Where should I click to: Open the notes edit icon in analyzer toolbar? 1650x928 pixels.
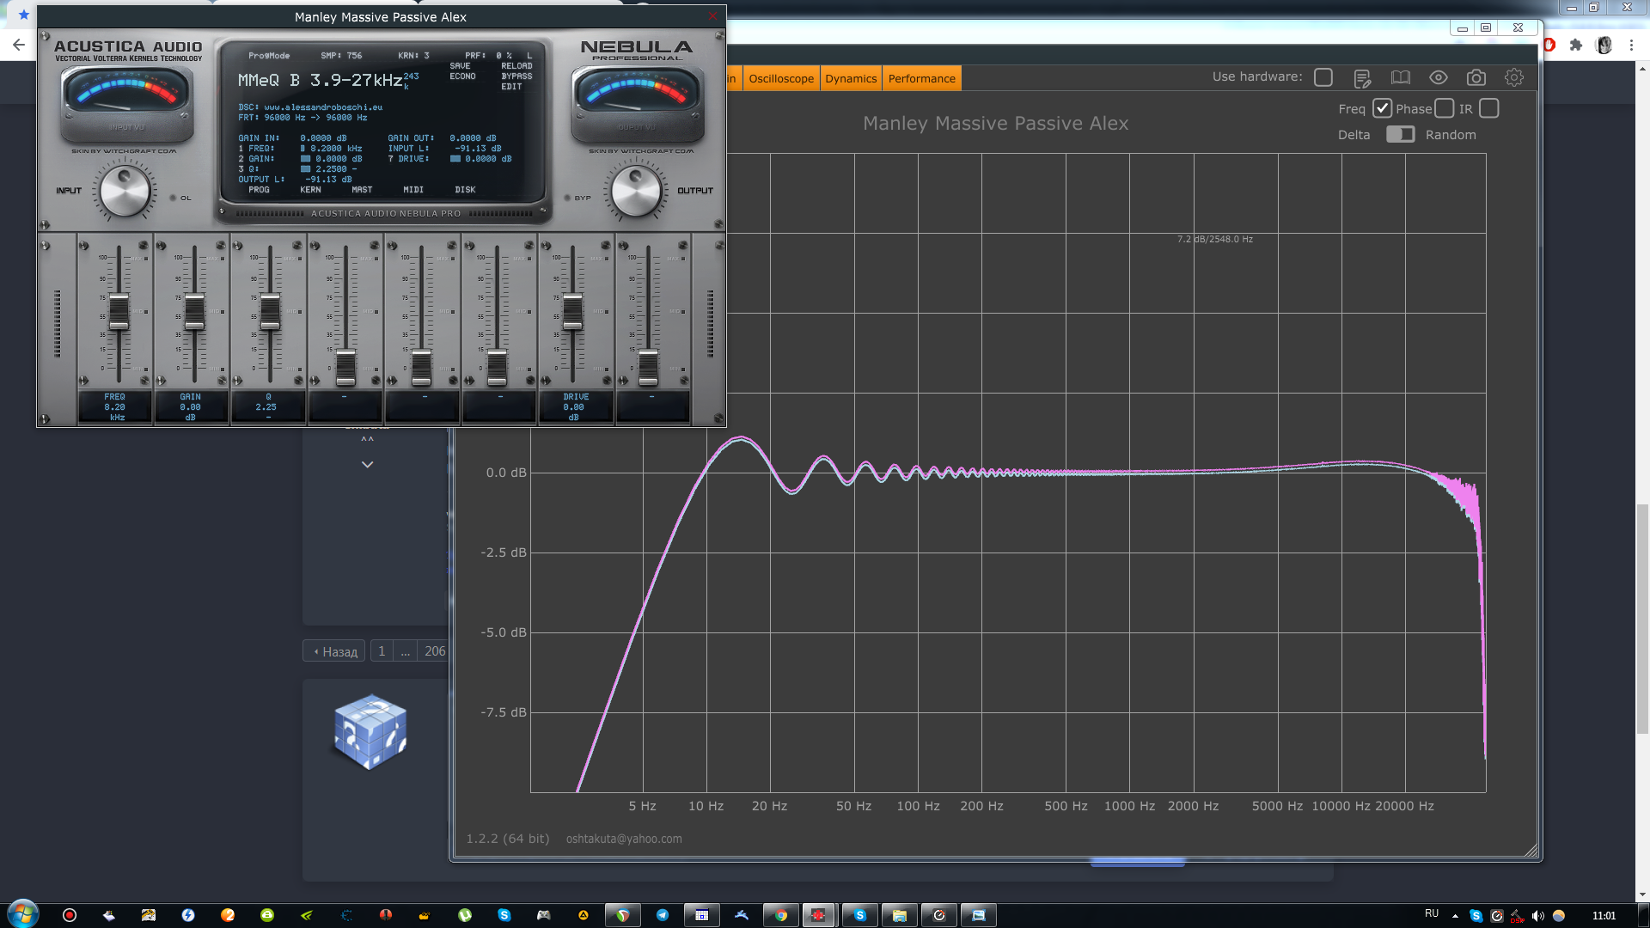pyautogui.click(x=1362, y=78)
